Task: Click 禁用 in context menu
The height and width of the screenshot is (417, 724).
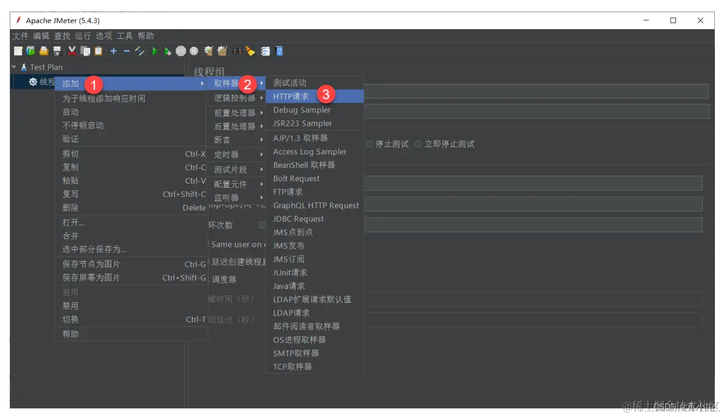Action: tap(131, 306)
